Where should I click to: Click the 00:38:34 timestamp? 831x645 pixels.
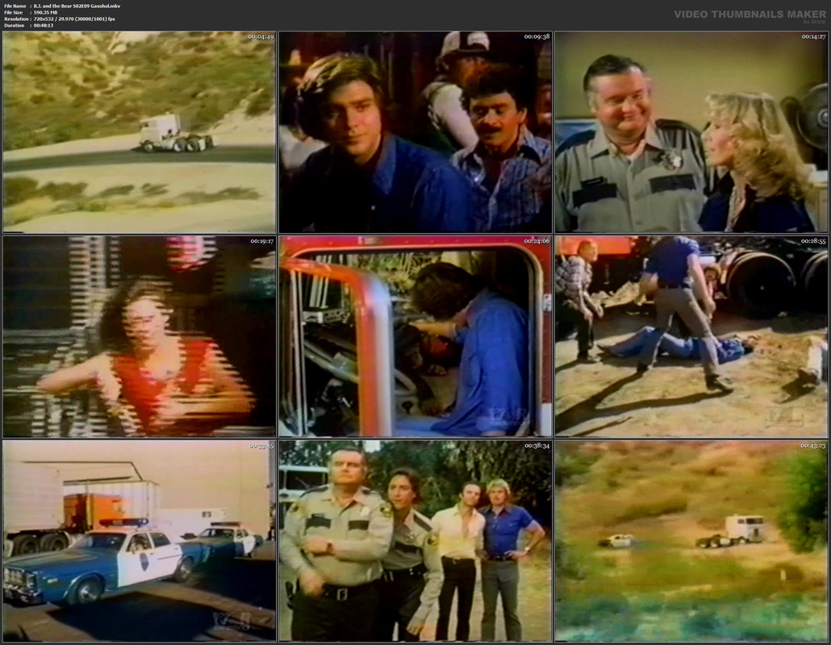(537, 446)
